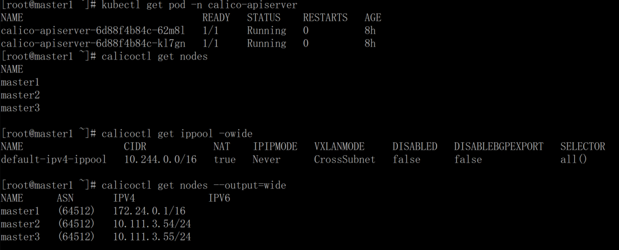Click the READY column header
This screenshot has height=250, width=619.
[216, 18]
